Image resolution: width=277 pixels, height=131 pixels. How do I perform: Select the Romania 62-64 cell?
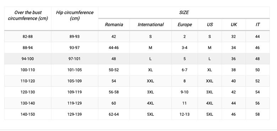114,114
